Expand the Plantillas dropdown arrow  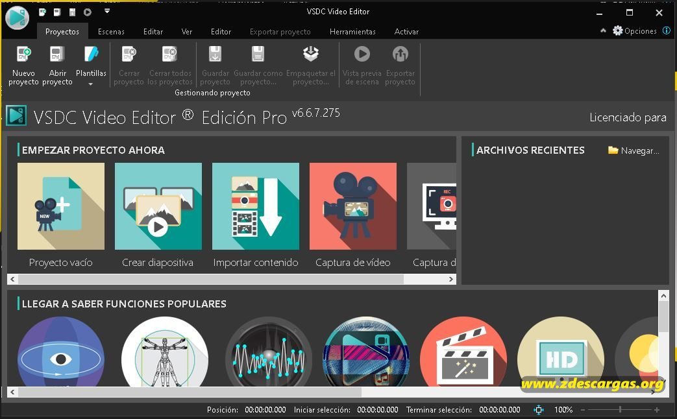(x=91, y=84)
